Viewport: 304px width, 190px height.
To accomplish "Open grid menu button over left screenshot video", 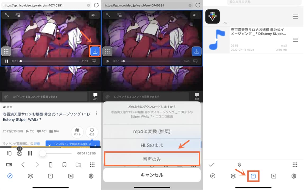I will pyautogui.click(x=6, y=51).
